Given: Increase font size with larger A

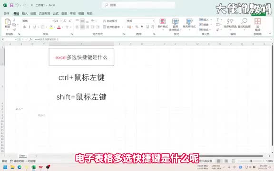Looking at the screenshot, I should tap(65, 21).
